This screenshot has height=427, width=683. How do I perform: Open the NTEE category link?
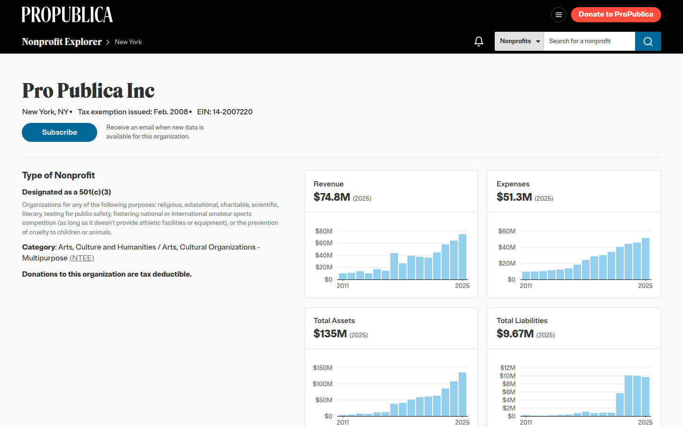click(82, 258)
